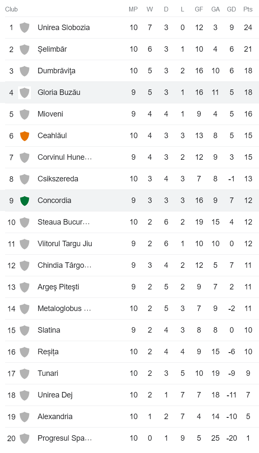This screenshot has width=259, height=453.
Task: Click the GD column header
Action: pyautogui.click(x=232, y=9)
